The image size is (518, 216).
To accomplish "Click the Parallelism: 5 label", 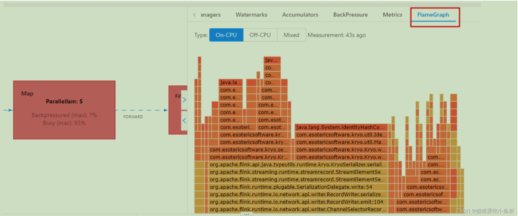I will click(64, 102).
